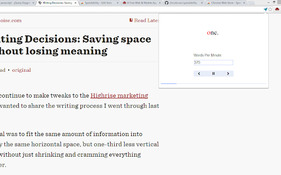The height and width of the screenshot is (175, 281).
Task: Go back to the previous word
Action: pos(199,73)
